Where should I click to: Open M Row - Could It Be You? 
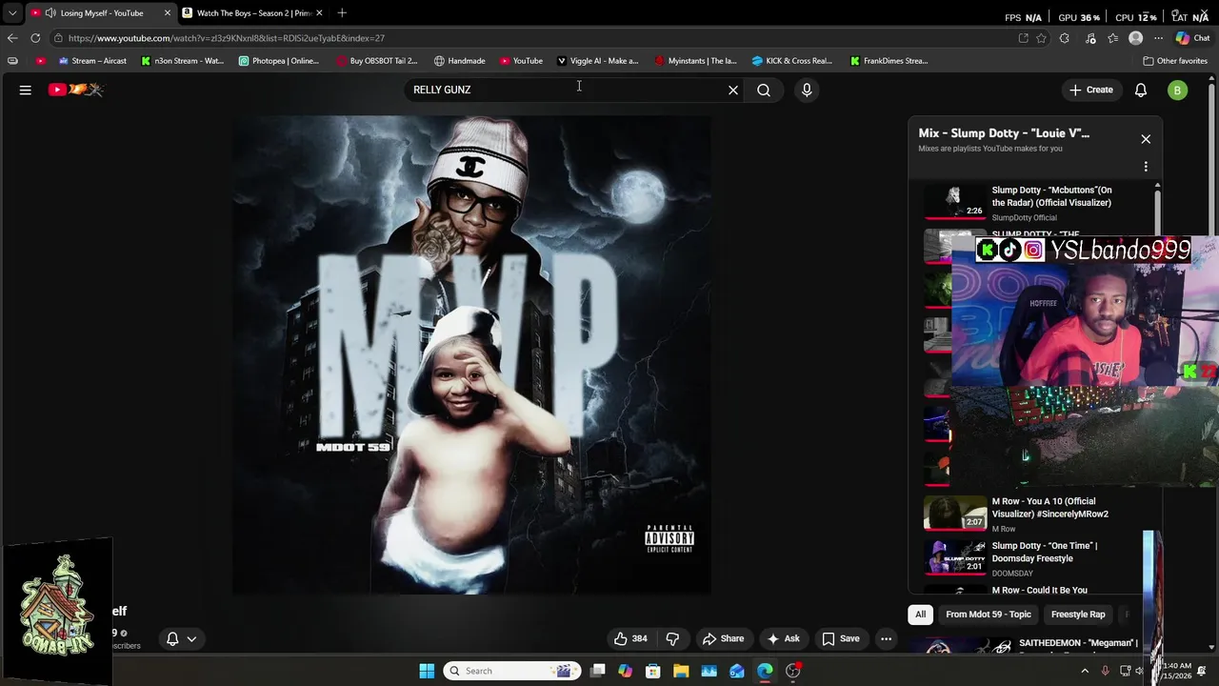1039,590
